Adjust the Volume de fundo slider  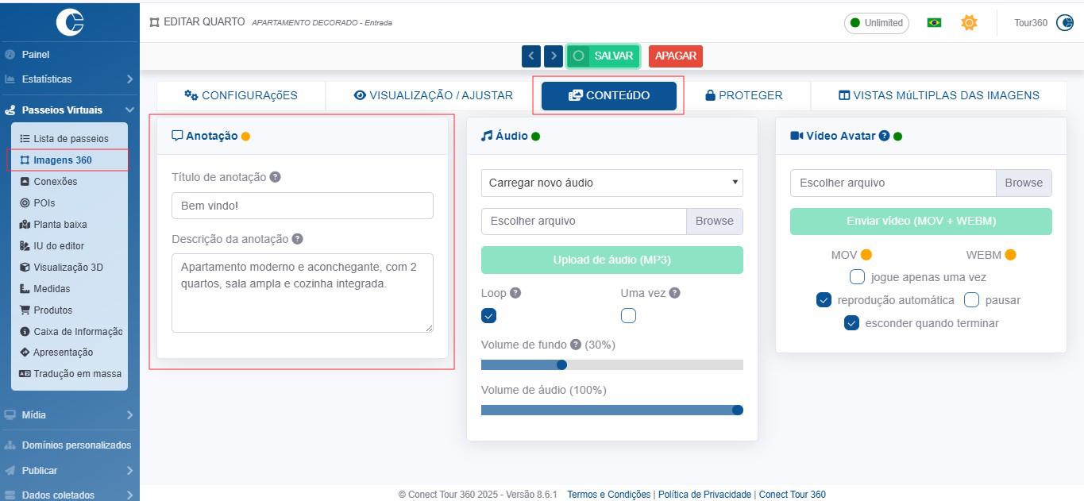pyautogui.click(x=561, y=365)
